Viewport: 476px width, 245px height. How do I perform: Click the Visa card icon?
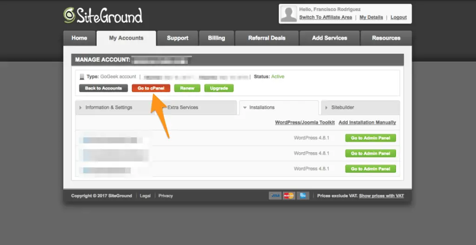275,195
